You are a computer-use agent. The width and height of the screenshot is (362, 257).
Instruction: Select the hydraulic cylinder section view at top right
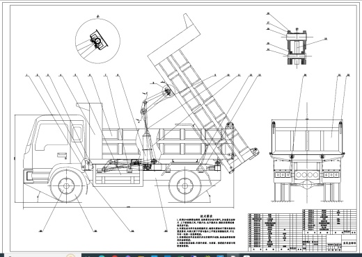(x=297, y=48)
